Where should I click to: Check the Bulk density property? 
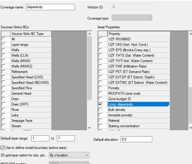[100, 110]
